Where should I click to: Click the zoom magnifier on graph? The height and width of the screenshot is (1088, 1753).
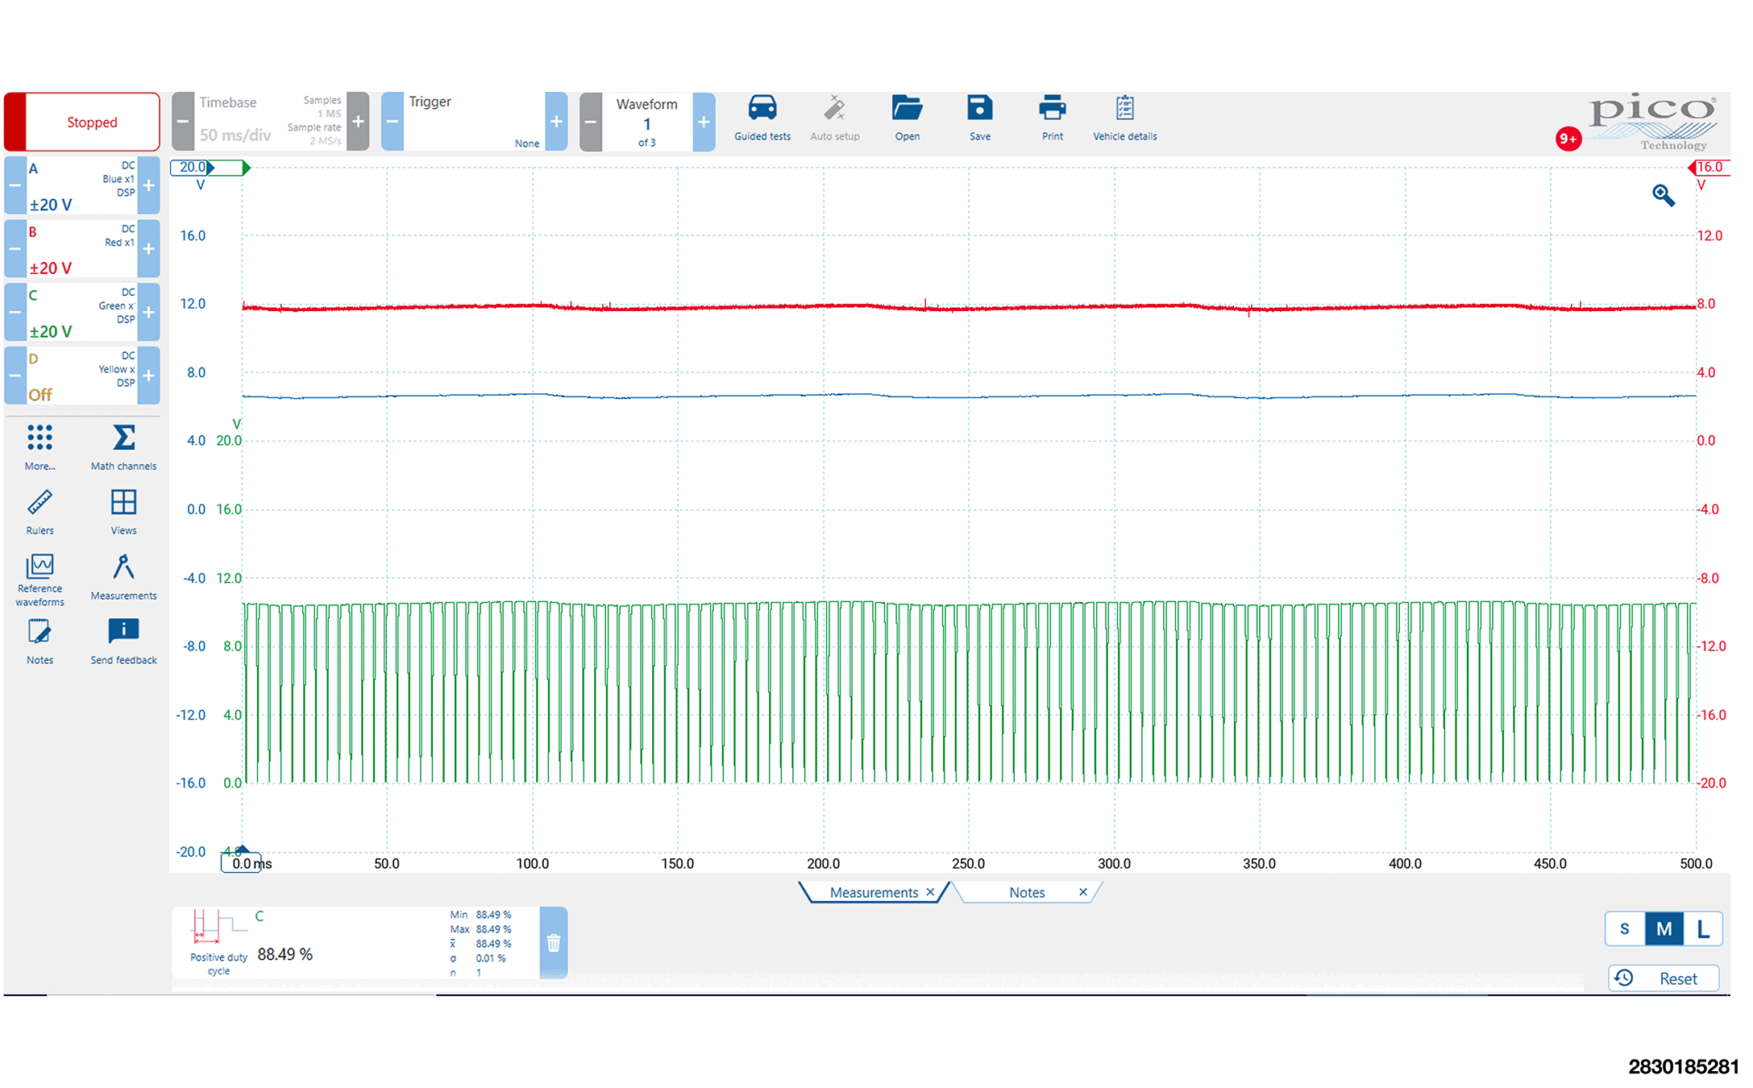(1663, 196)
